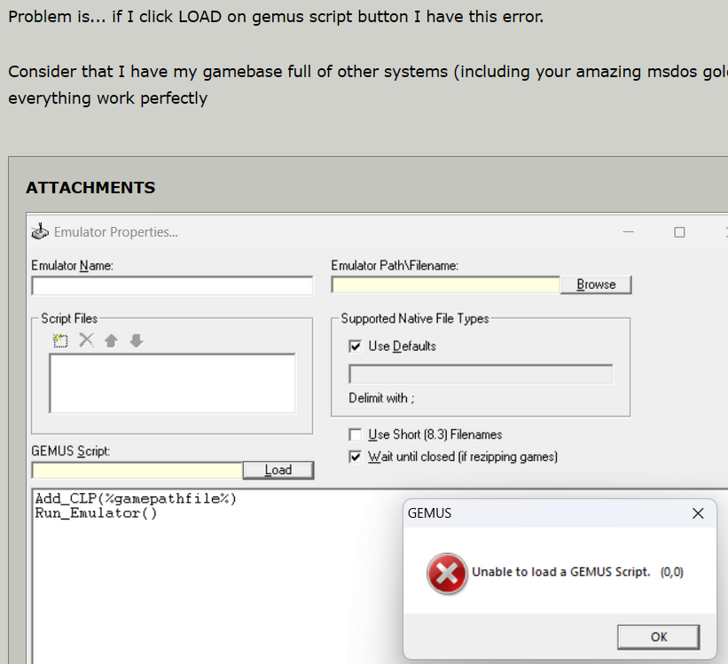
Task: Click the Emulator Properties window title
Action: (x=115, y=232)
